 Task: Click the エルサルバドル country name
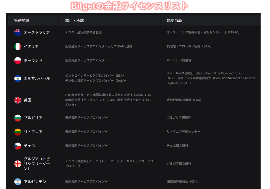(37, 78)
